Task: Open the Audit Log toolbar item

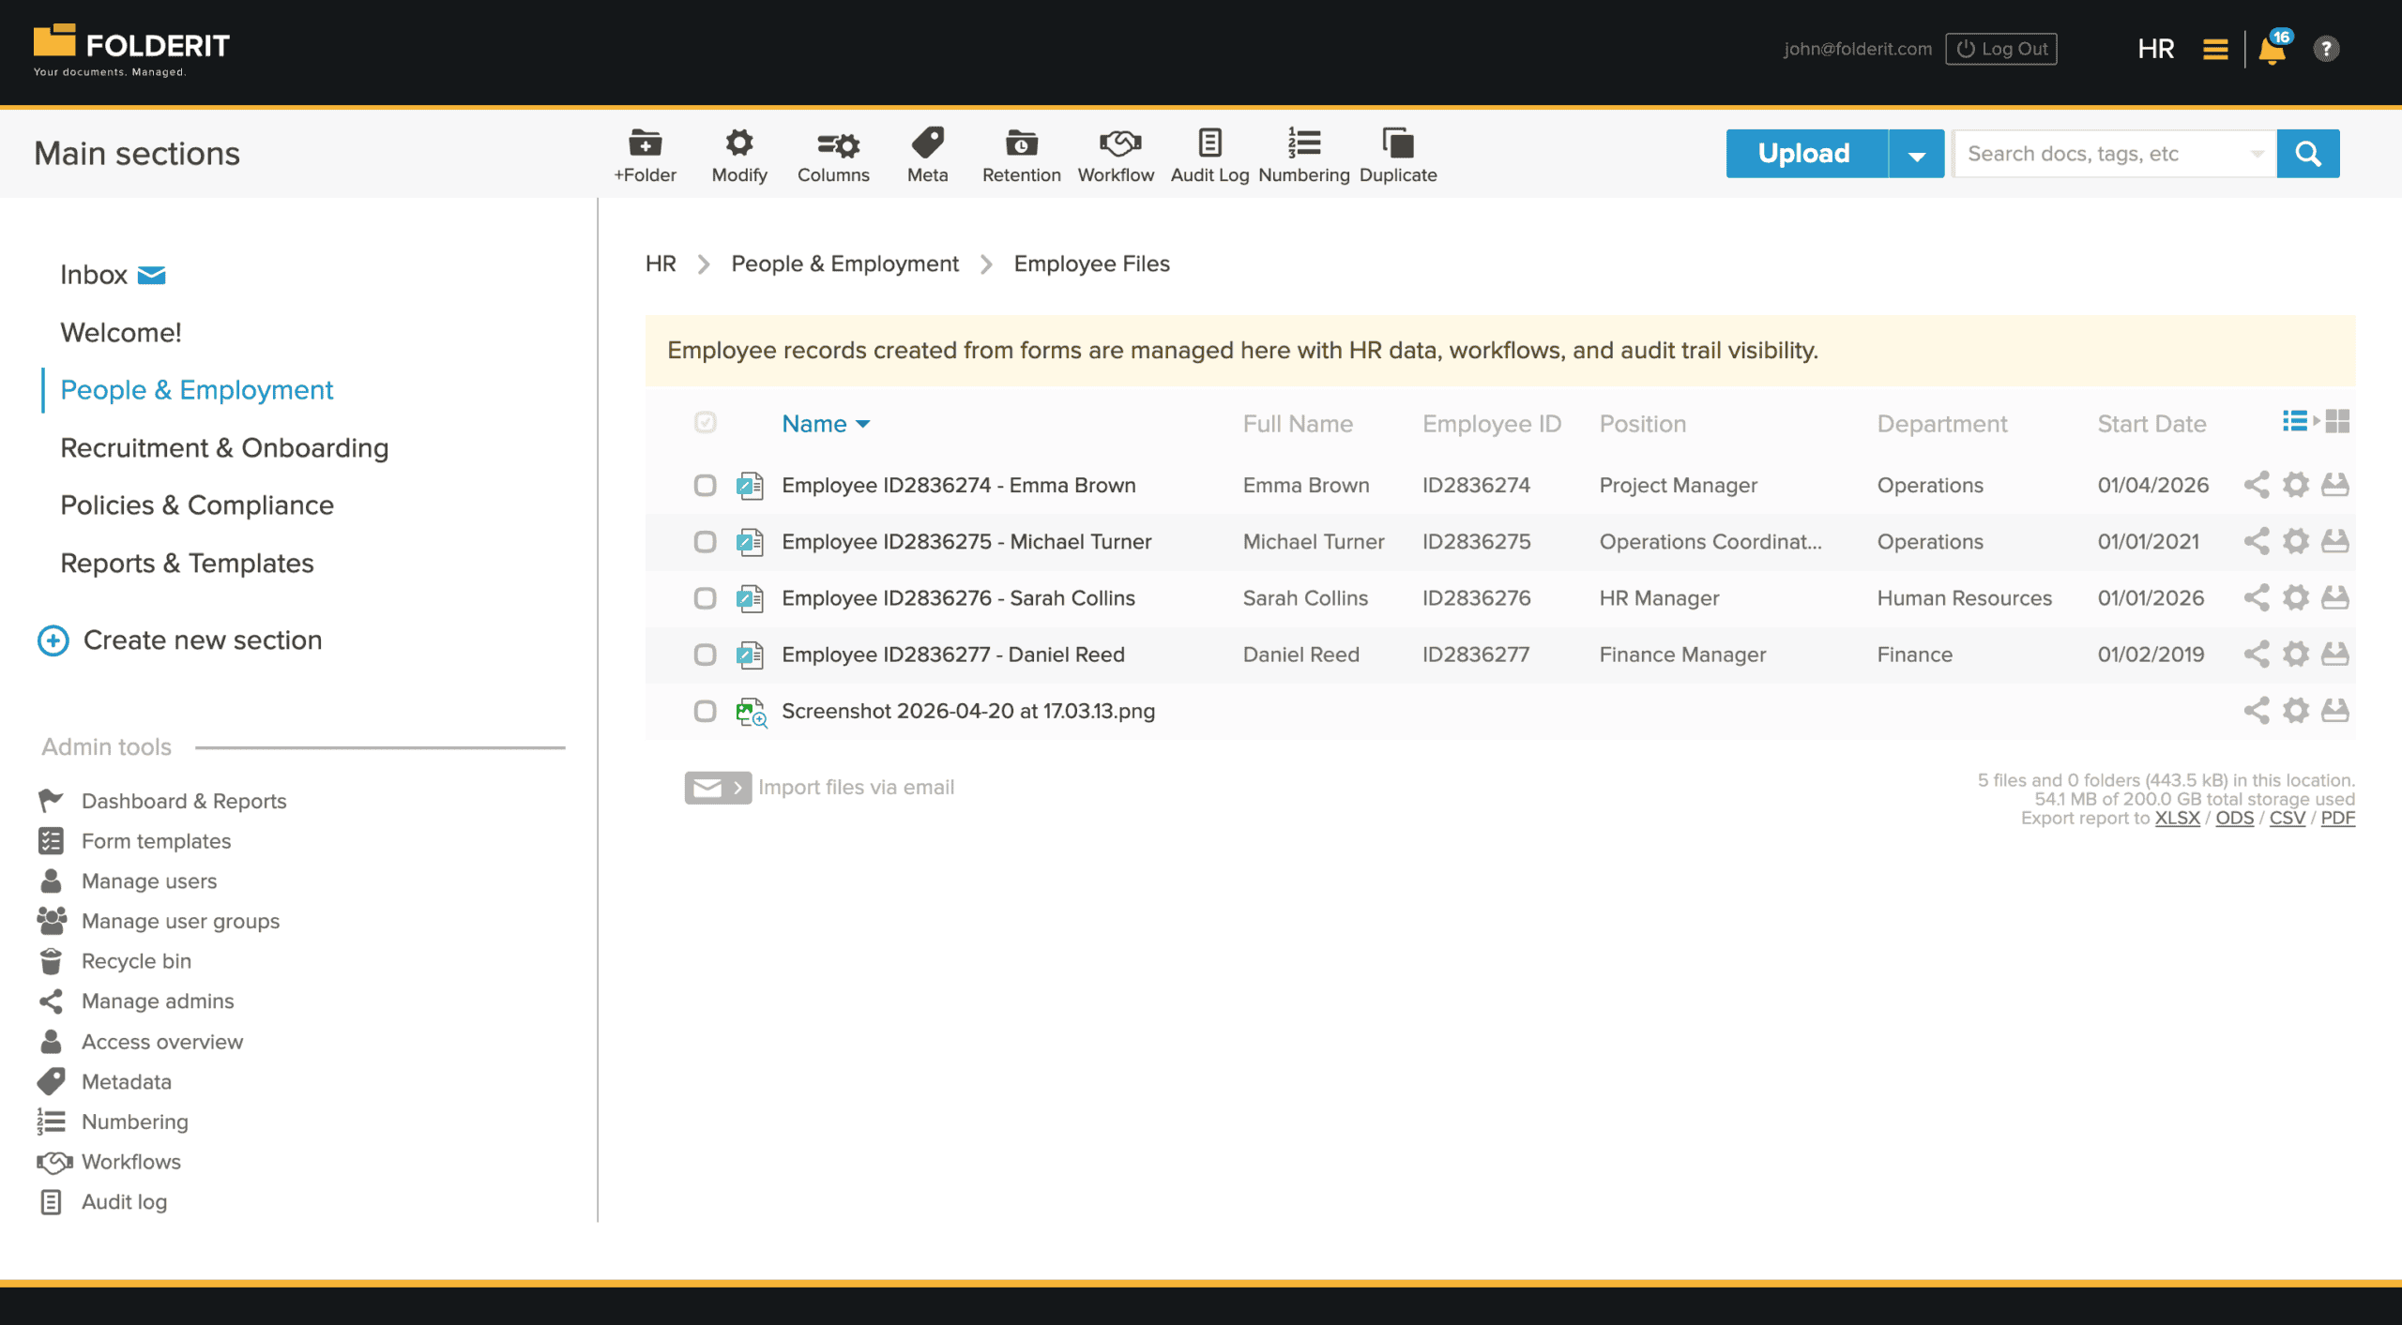Action: [1209, 155]
